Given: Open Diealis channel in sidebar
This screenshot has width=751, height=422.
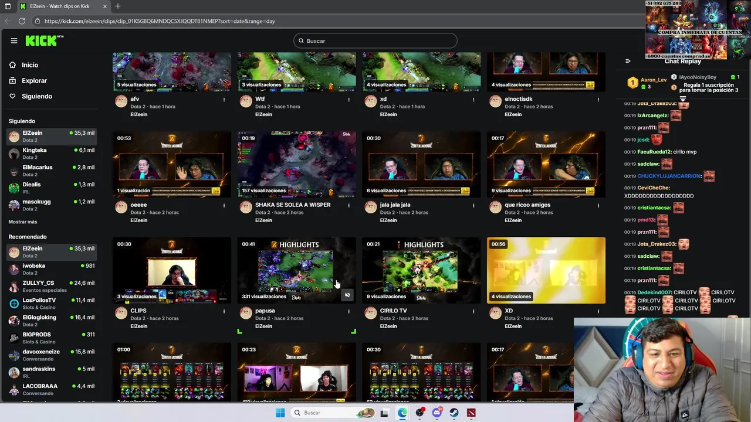Looking at the screenshot, I should click(x=51, y=188).
